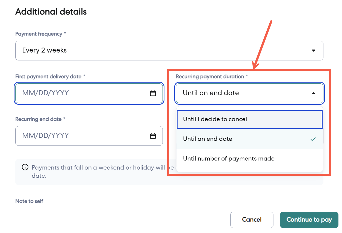Click the "Note to self" label
342x233 pixels.
click(x=29, y=201)
